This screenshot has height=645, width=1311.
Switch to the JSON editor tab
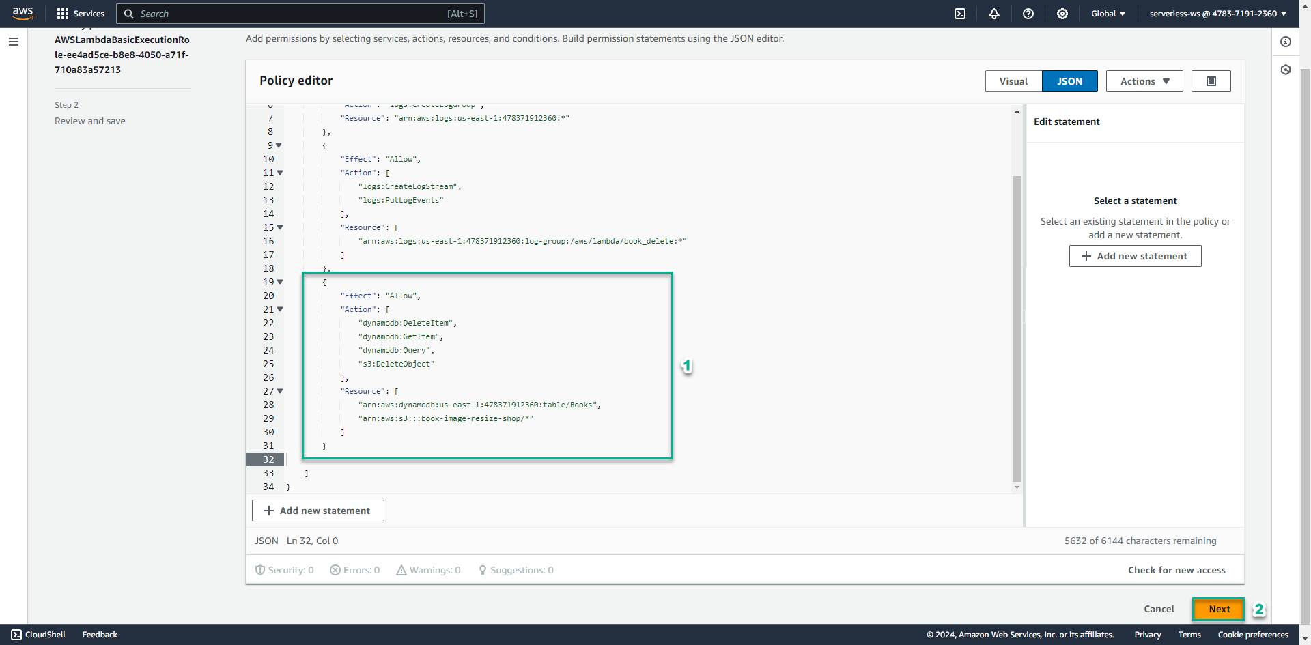point(1069,81)
